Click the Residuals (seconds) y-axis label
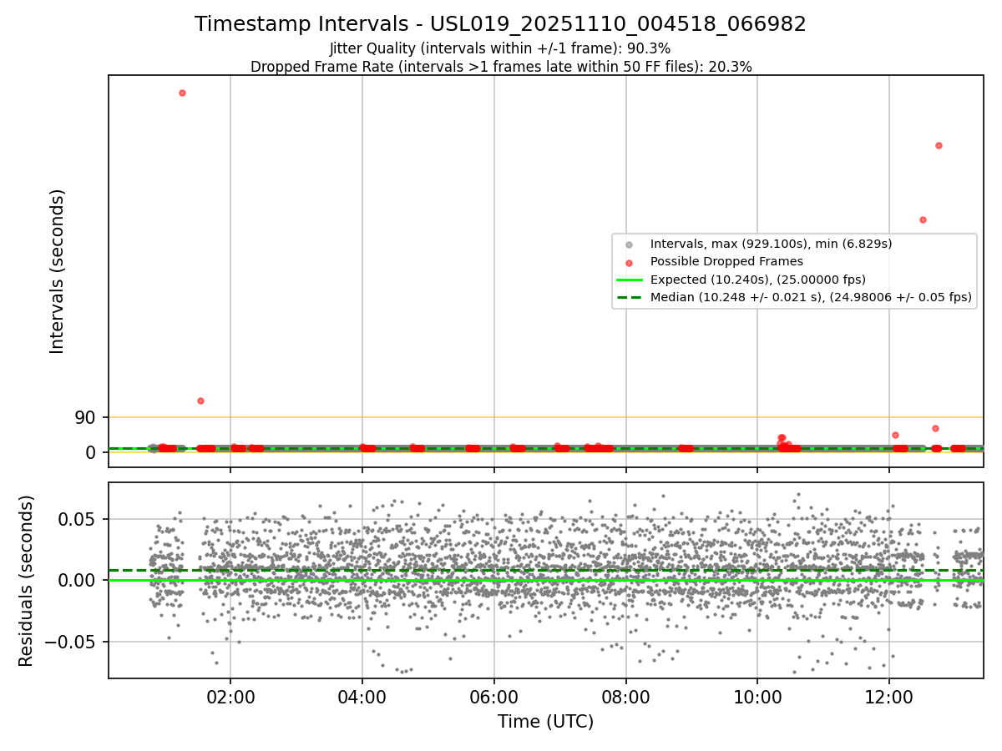Viewport: 1002px width, 751px height. click(x=26, y=581)
